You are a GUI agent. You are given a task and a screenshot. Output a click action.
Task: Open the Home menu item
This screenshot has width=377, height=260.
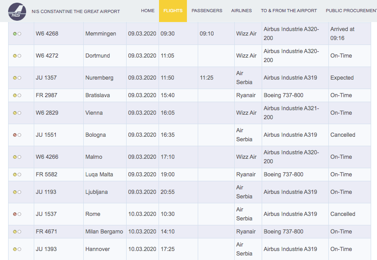tap(148, 11)
